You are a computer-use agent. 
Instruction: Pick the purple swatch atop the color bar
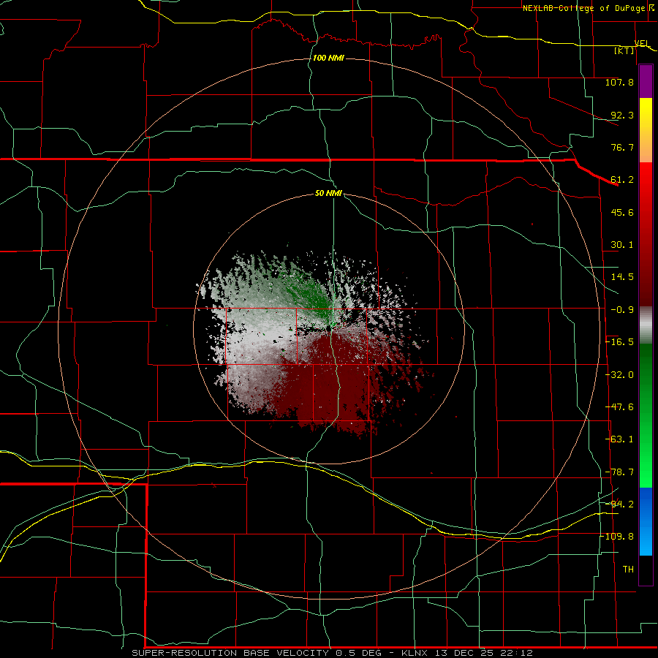coord(646,81)
